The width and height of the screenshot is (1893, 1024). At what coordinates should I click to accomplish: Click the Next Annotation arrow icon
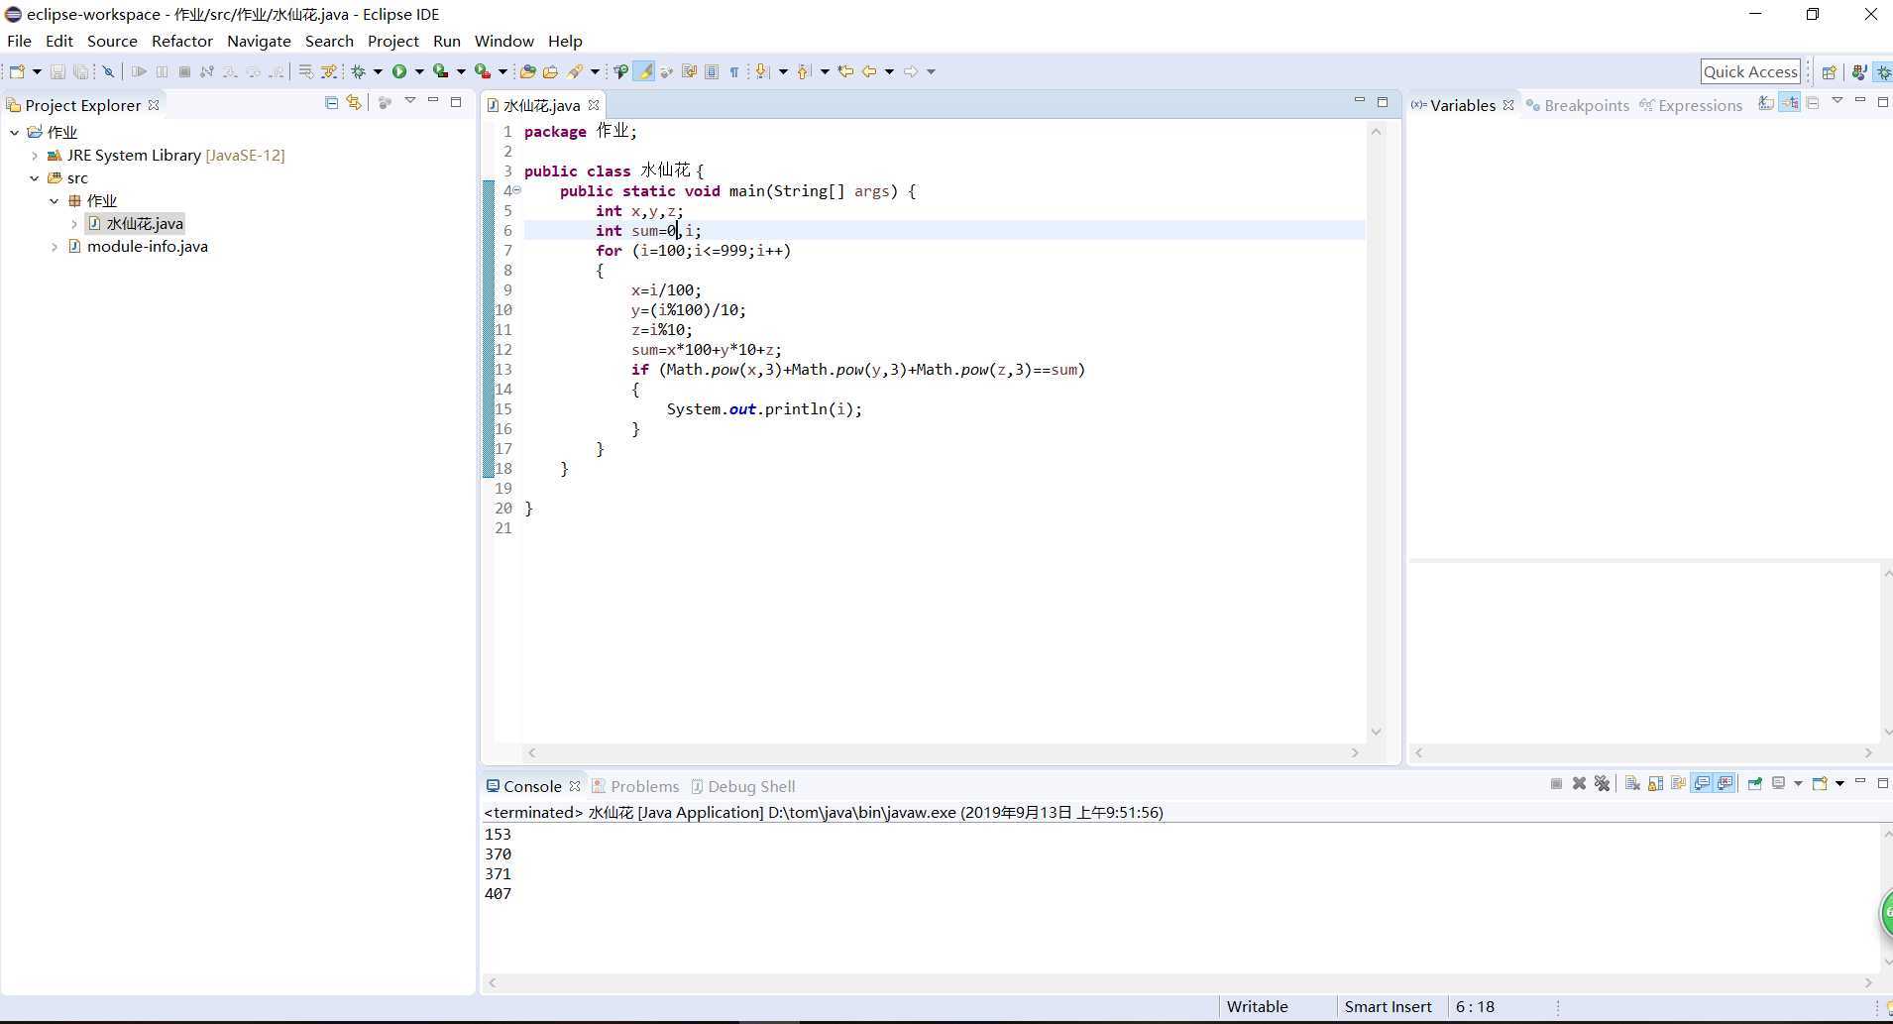pos(762,71)
